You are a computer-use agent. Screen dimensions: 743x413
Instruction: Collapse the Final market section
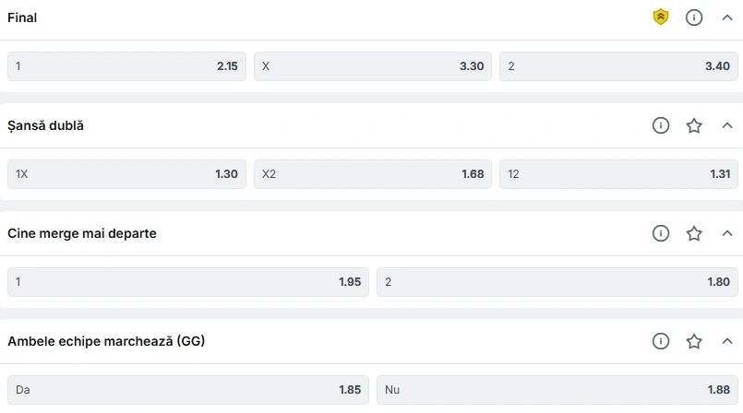(x=727, y=18)
